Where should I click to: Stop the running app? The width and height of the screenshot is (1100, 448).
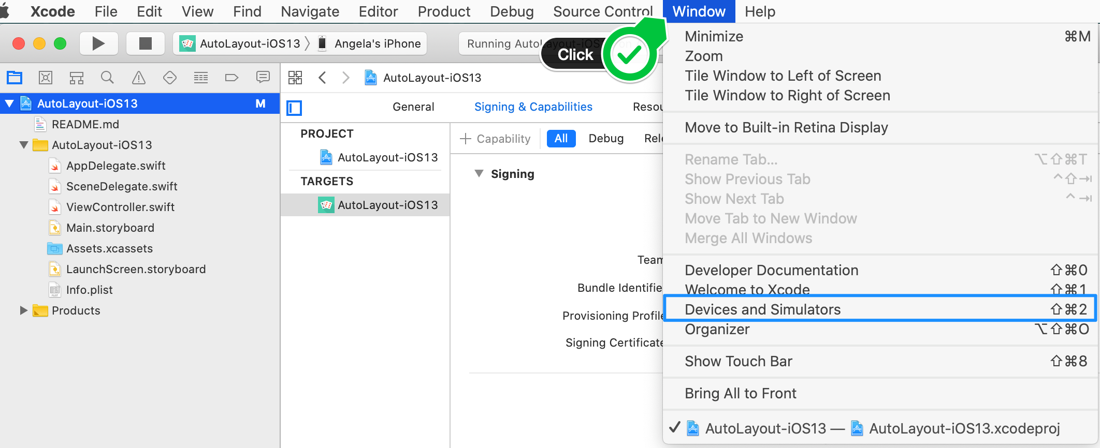point(146,43)
